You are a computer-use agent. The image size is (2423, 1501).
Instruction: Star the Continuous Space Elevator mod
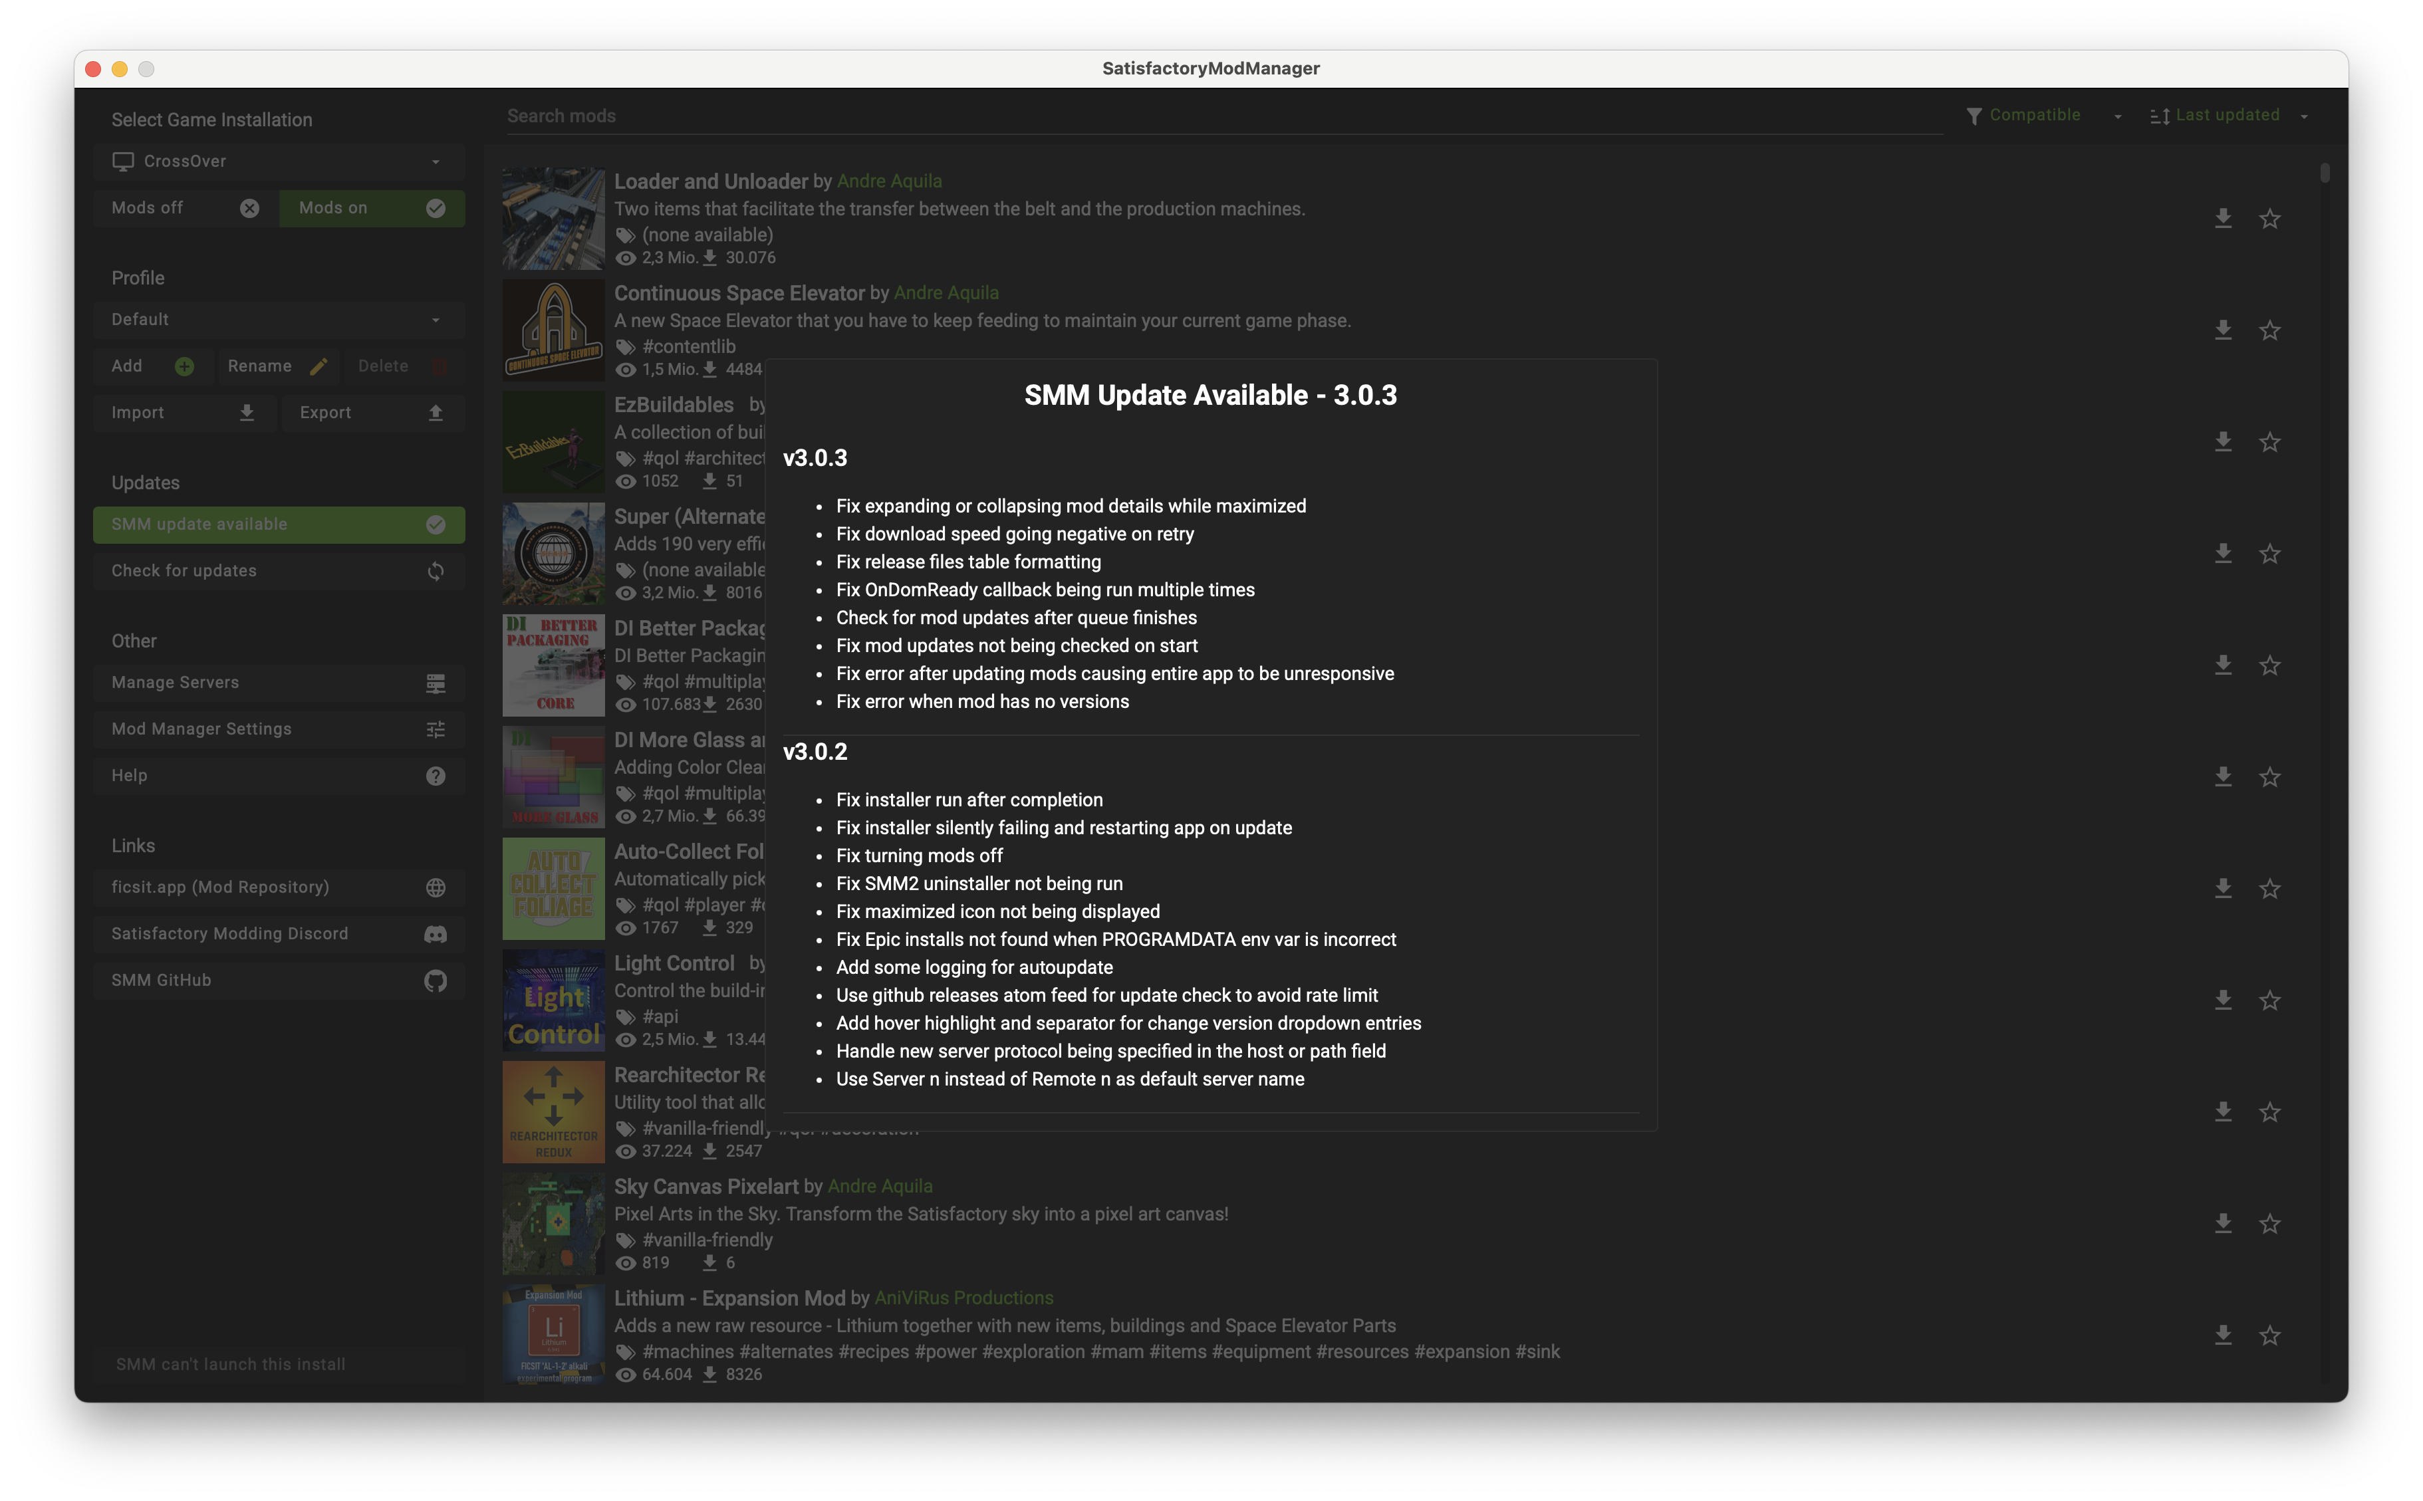[x=2269, y=330]
